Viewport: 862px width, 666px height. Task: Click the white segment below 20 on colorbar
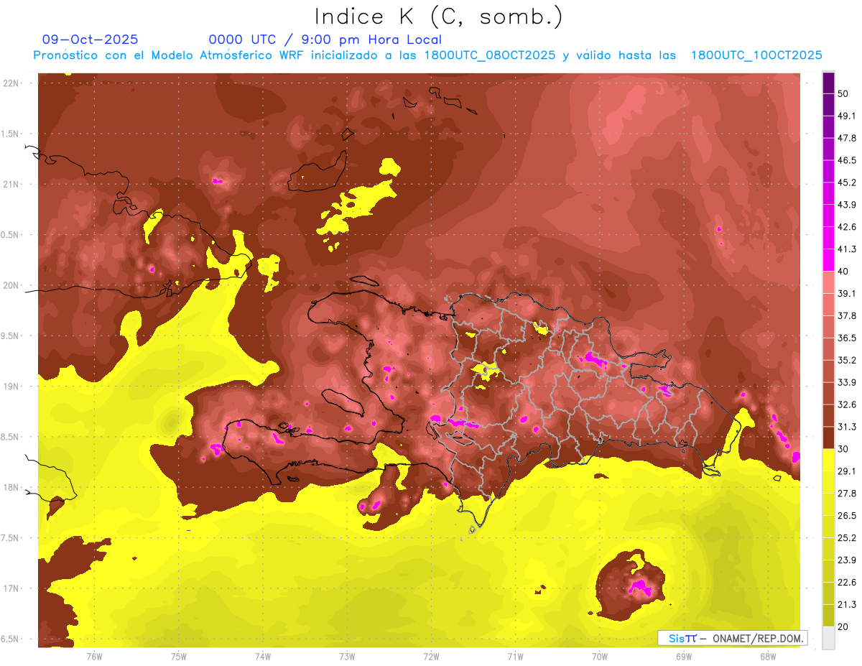coord(828,638)
